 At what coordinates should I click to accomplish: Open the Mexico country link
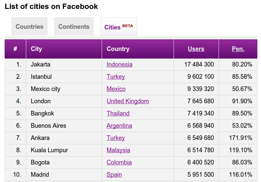tap(116, 89)
